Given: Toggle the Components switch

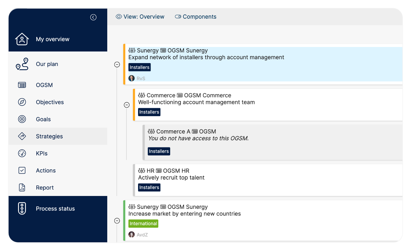Looking at the screenshot, I should tap(178, 17).
